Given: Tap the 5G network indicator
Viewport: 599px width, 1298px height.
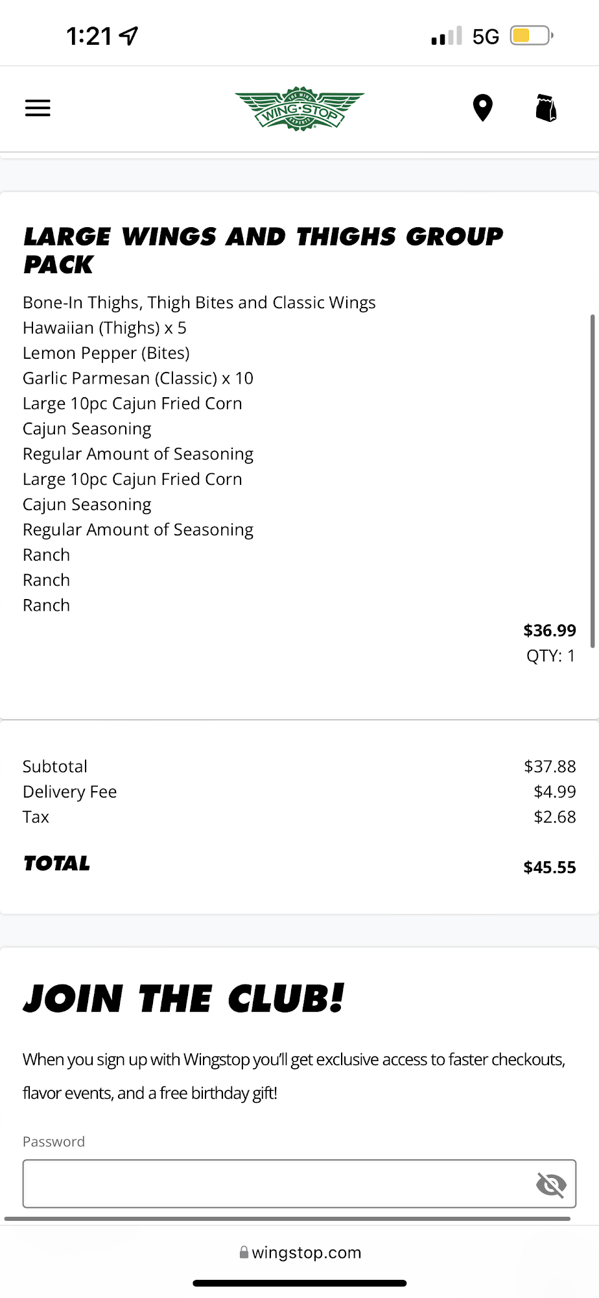Looking at the screenshot, I should click(x=486, y=36).
